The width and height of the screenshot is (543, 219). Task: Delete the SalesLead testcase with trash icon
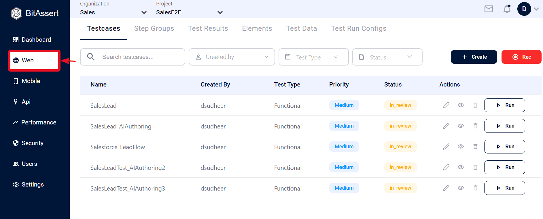pyautogui.click(x=475, y=105)
